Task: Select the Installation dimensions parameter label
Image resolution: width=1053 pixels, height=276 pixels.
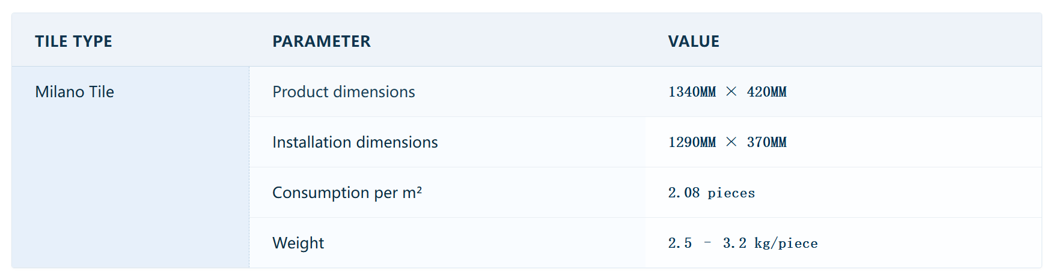Action: click(x=355, y=142)
